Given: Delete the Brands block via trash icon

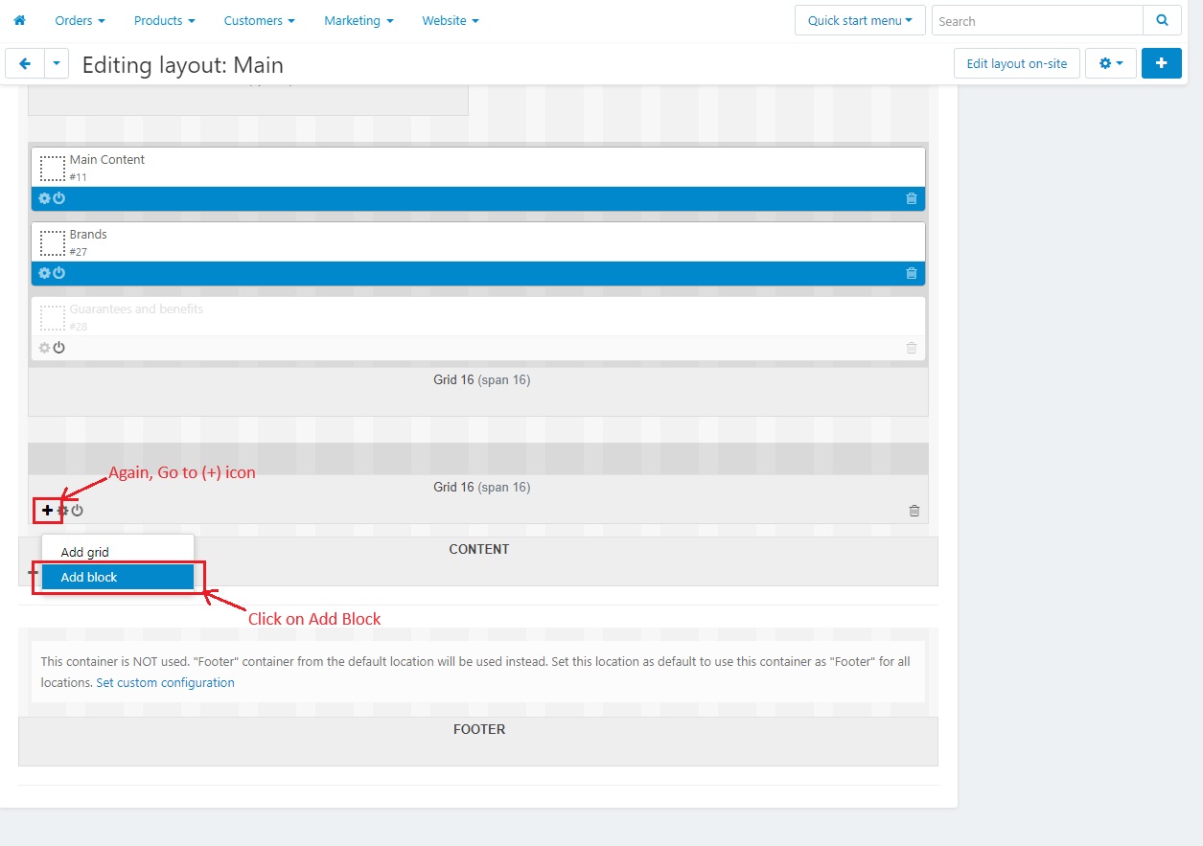Looking at the screenshot, I should click(912, 273).
